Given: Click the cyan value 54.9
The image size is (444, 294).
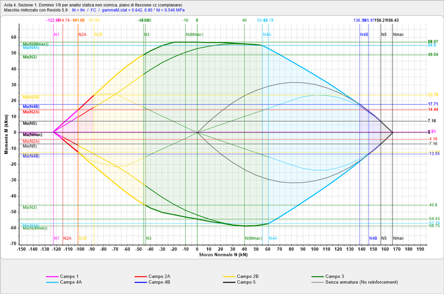Looking at the screenshot, I should 432,46.
